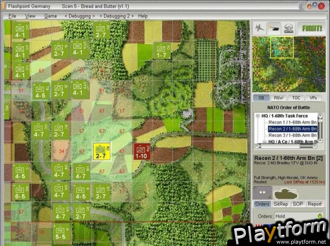This screenshot has height=246, width=330.
Task: Open the Debugging 2 menu
Action: coord(116,16)
